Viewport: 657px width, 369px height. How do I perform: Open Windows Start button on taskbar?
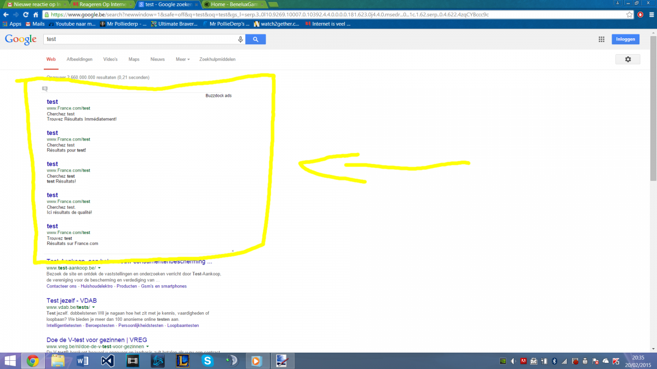10,360
